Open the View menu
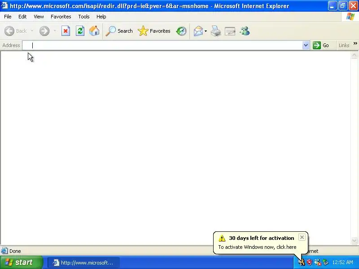 pyautogui.click(x=39, y=17)
